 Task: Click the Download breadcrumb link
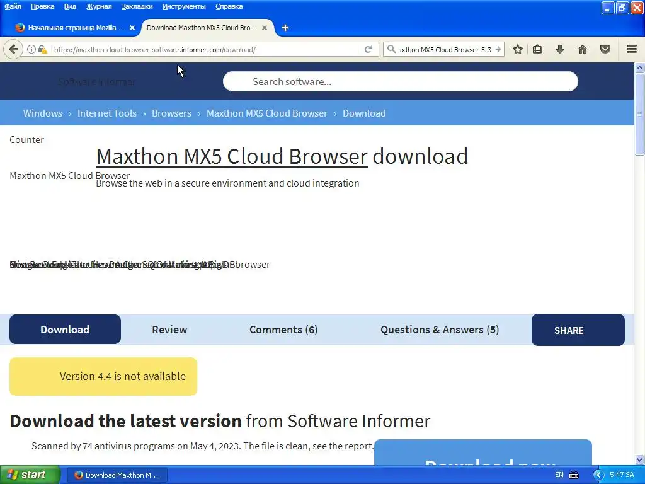click(364, 113)
